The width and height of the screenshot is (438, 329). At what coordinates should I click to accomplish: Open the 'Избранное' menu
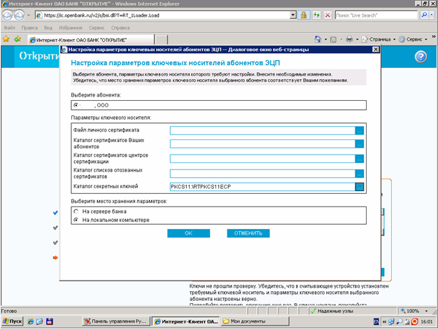(67, 27)
